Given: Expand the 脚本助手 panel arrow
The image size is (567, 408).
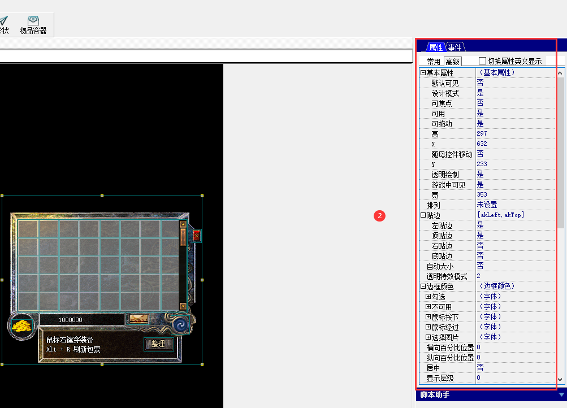Looking at the screenshot, I should [561, 394].
